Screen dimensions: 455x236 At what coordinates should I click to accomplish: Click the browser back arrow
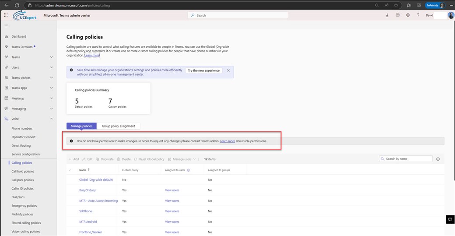click(x=7, y=5)
